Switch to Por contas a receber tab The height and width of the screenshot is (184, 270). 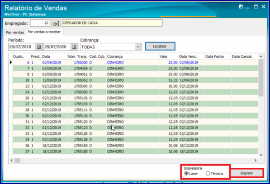coord(44,32)
